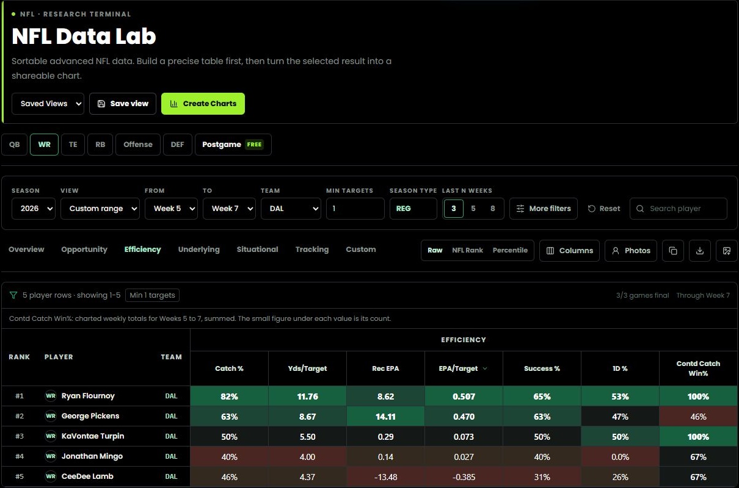Screen dimensions: 739x488
Task: Click the copy table icon button
Action: [673, 251]
